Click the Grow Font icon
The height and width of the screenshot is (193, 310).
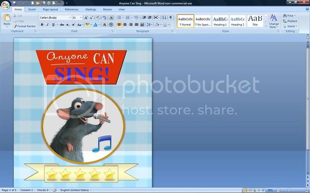point(86,17)
